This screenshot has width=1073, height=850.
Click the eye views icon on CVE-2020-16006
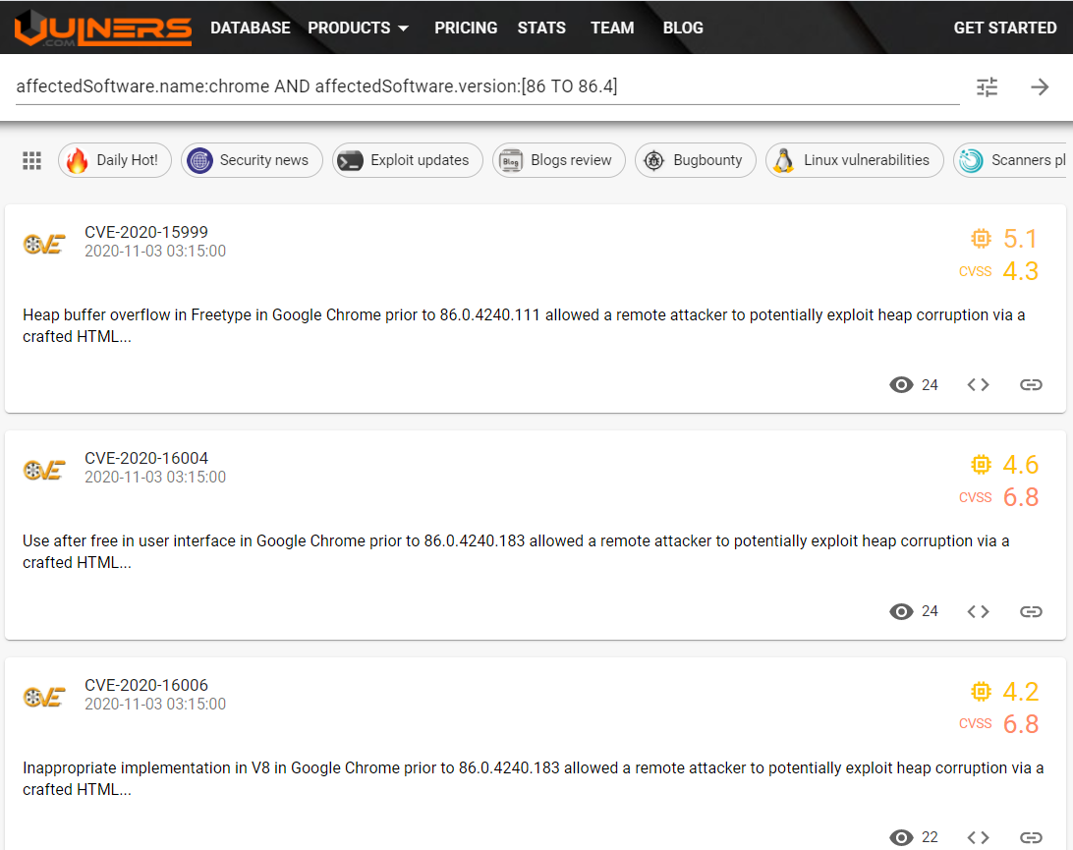pos(901,837)
